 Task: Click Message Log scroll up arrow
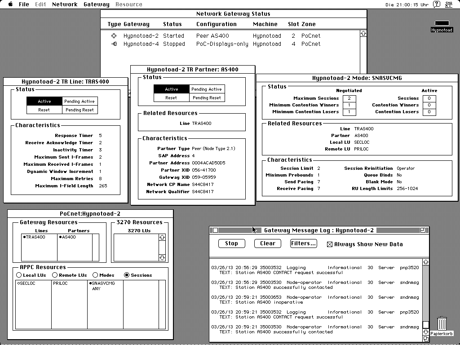click(x=426, y=262)
